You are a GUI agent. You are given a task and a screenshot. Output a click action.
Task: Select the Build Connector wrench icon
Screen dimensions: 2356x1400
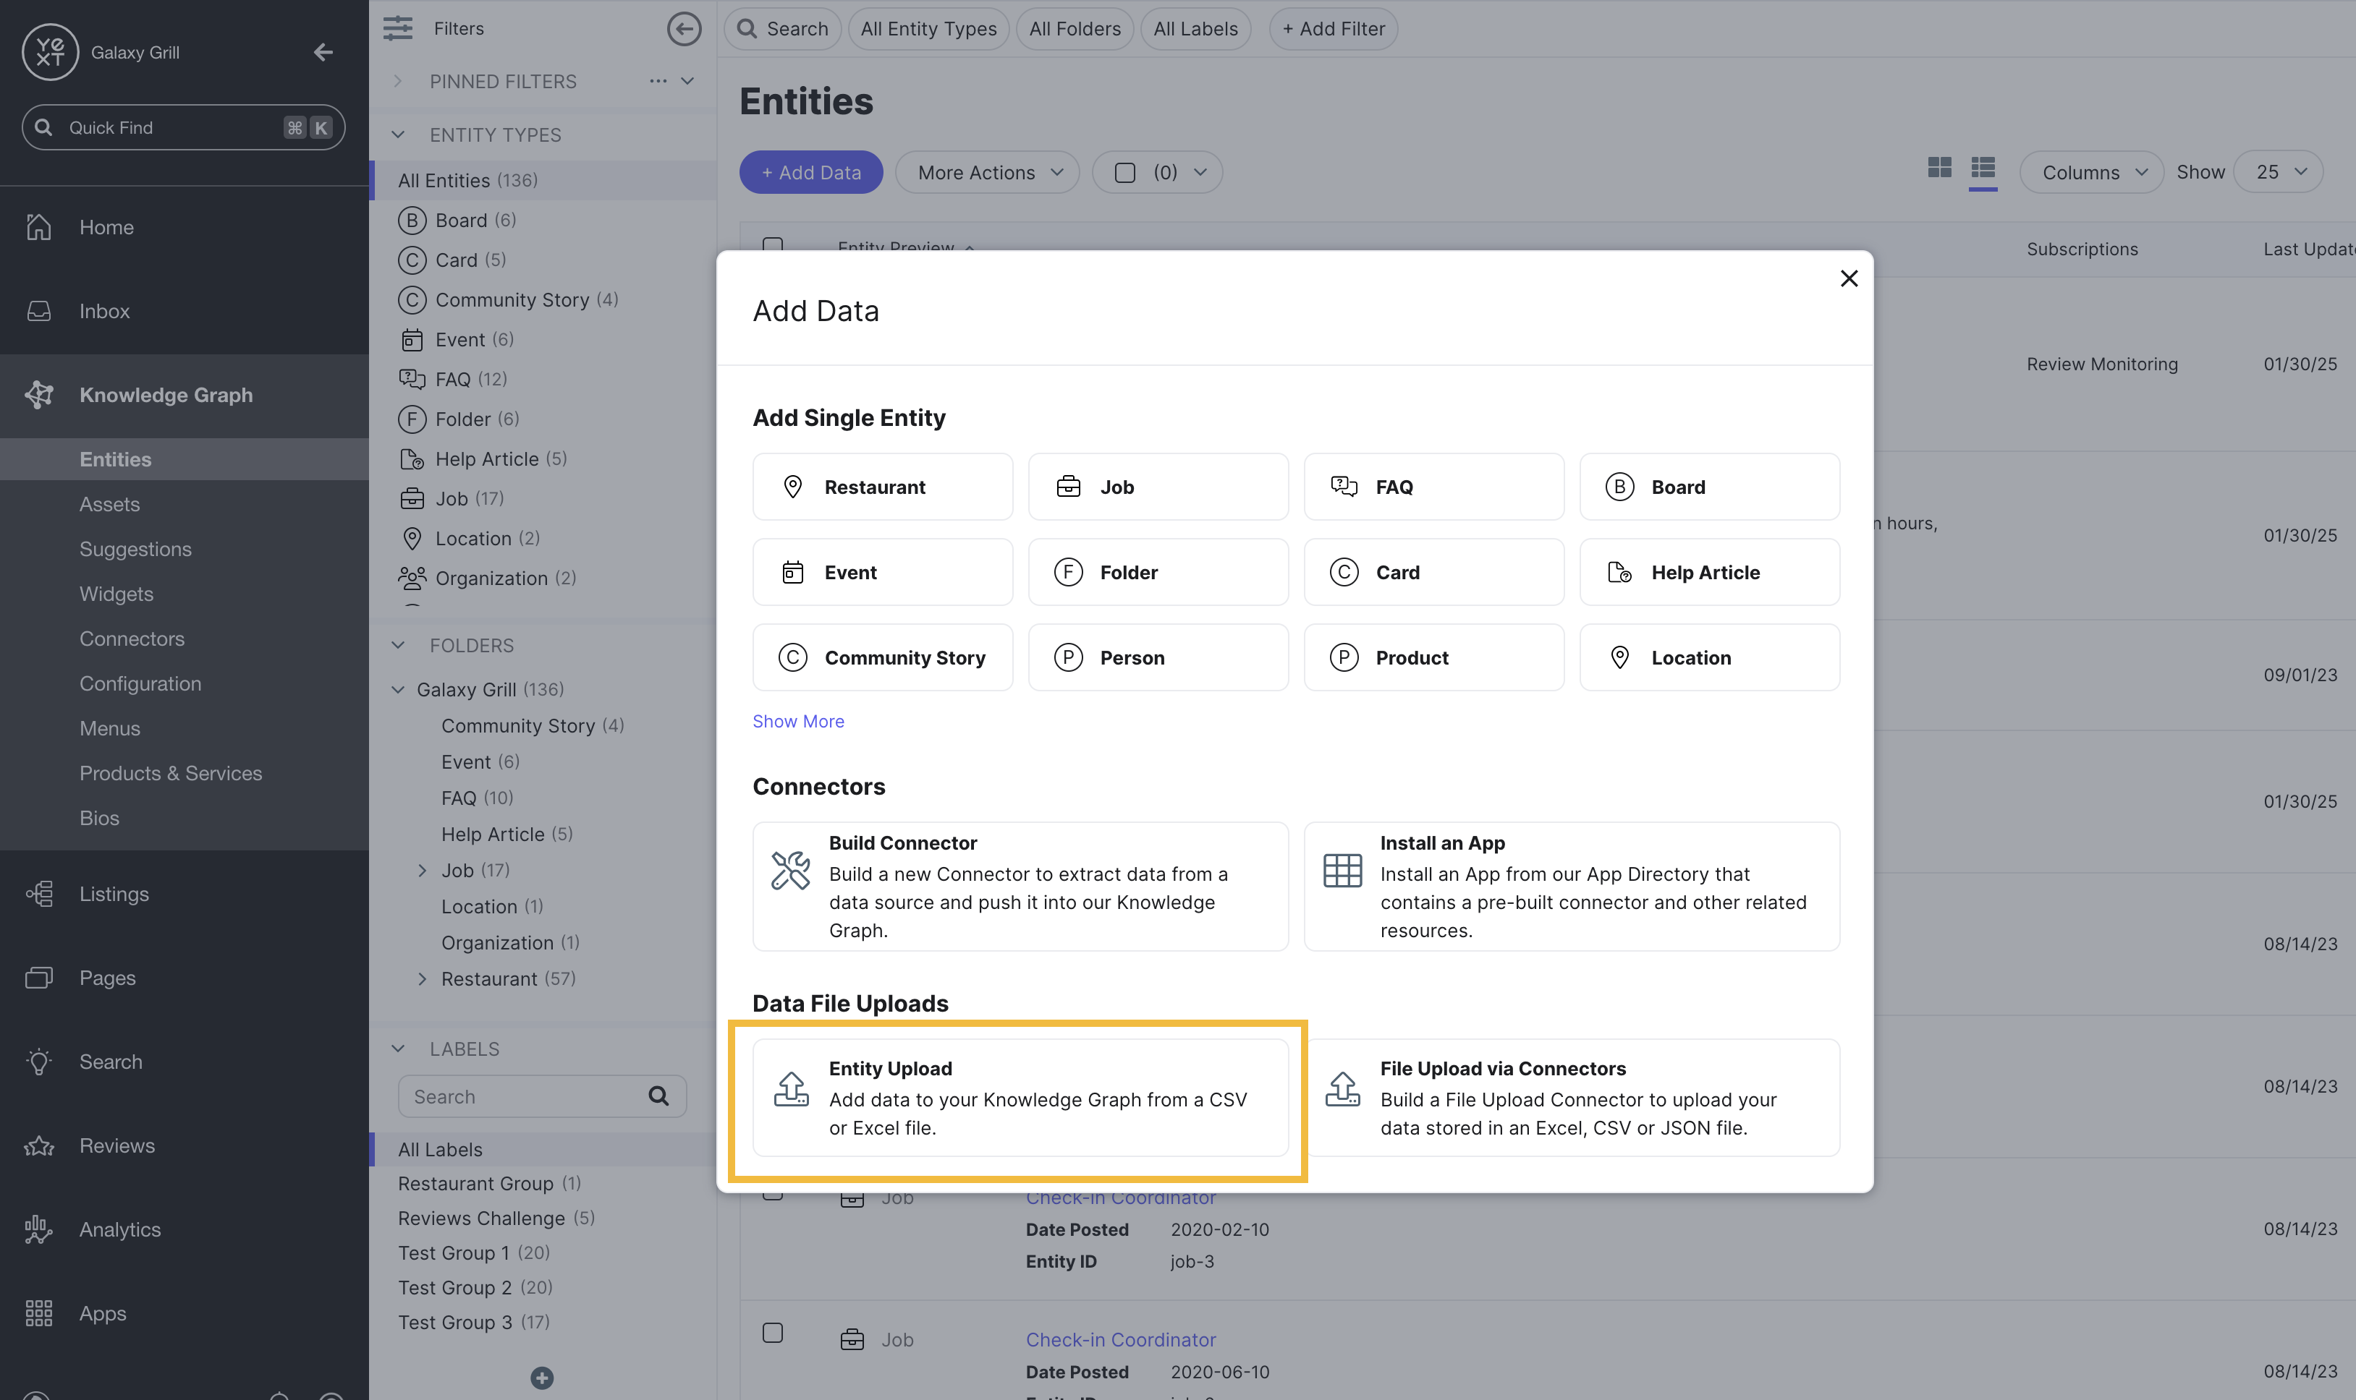pyautogui.click(x=791, y=870)
